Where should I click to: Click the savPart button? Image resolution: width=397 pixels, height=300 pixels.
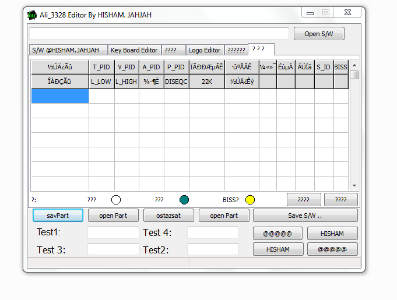pos(58,216)
